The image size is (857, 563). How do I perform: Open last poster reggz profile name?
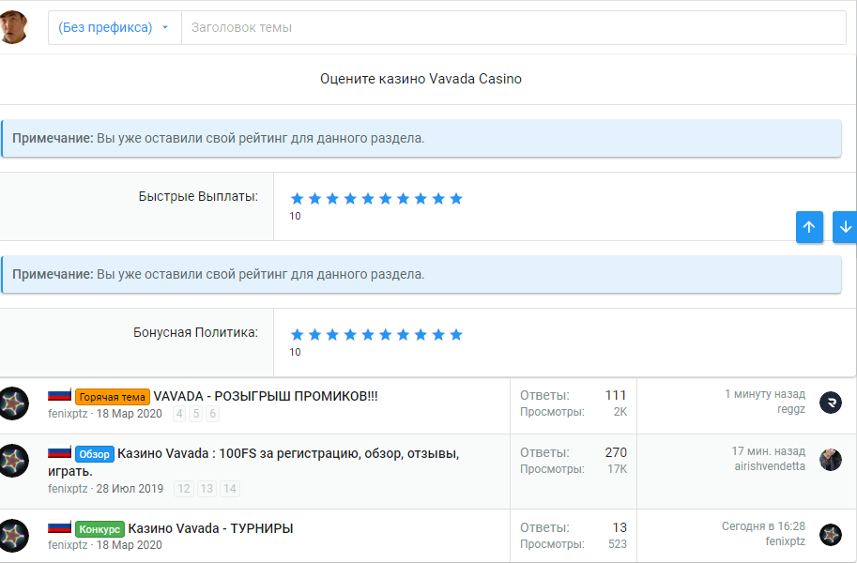791,409
